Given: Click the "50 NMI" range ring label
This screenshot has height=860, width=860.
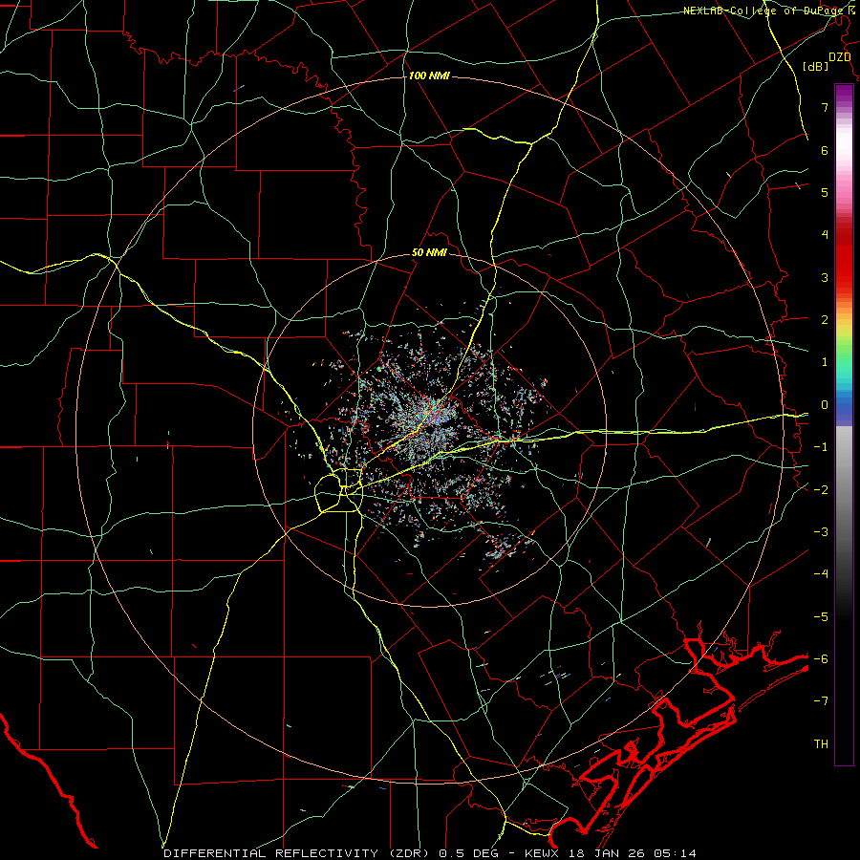Looking at the screenshot, I should [x=429, y=253].
